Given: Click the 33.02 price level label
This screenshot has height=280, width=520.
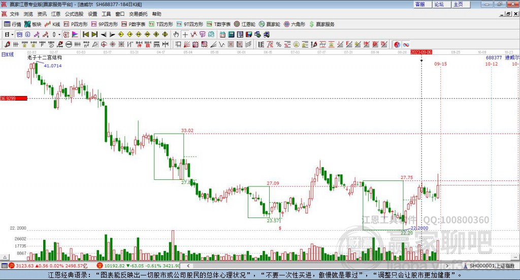Looking at the screenshot, I should tap(187, 131).
